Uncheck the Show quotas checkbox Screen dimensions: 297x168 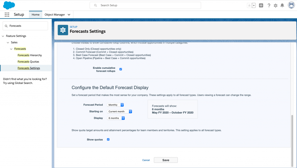pos(108,139)
